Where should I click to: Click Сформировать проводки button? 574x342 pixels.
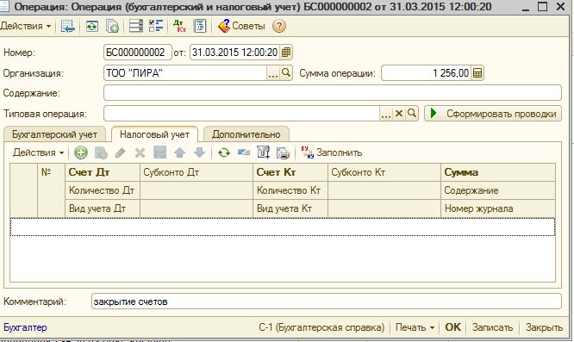point(493,114)
